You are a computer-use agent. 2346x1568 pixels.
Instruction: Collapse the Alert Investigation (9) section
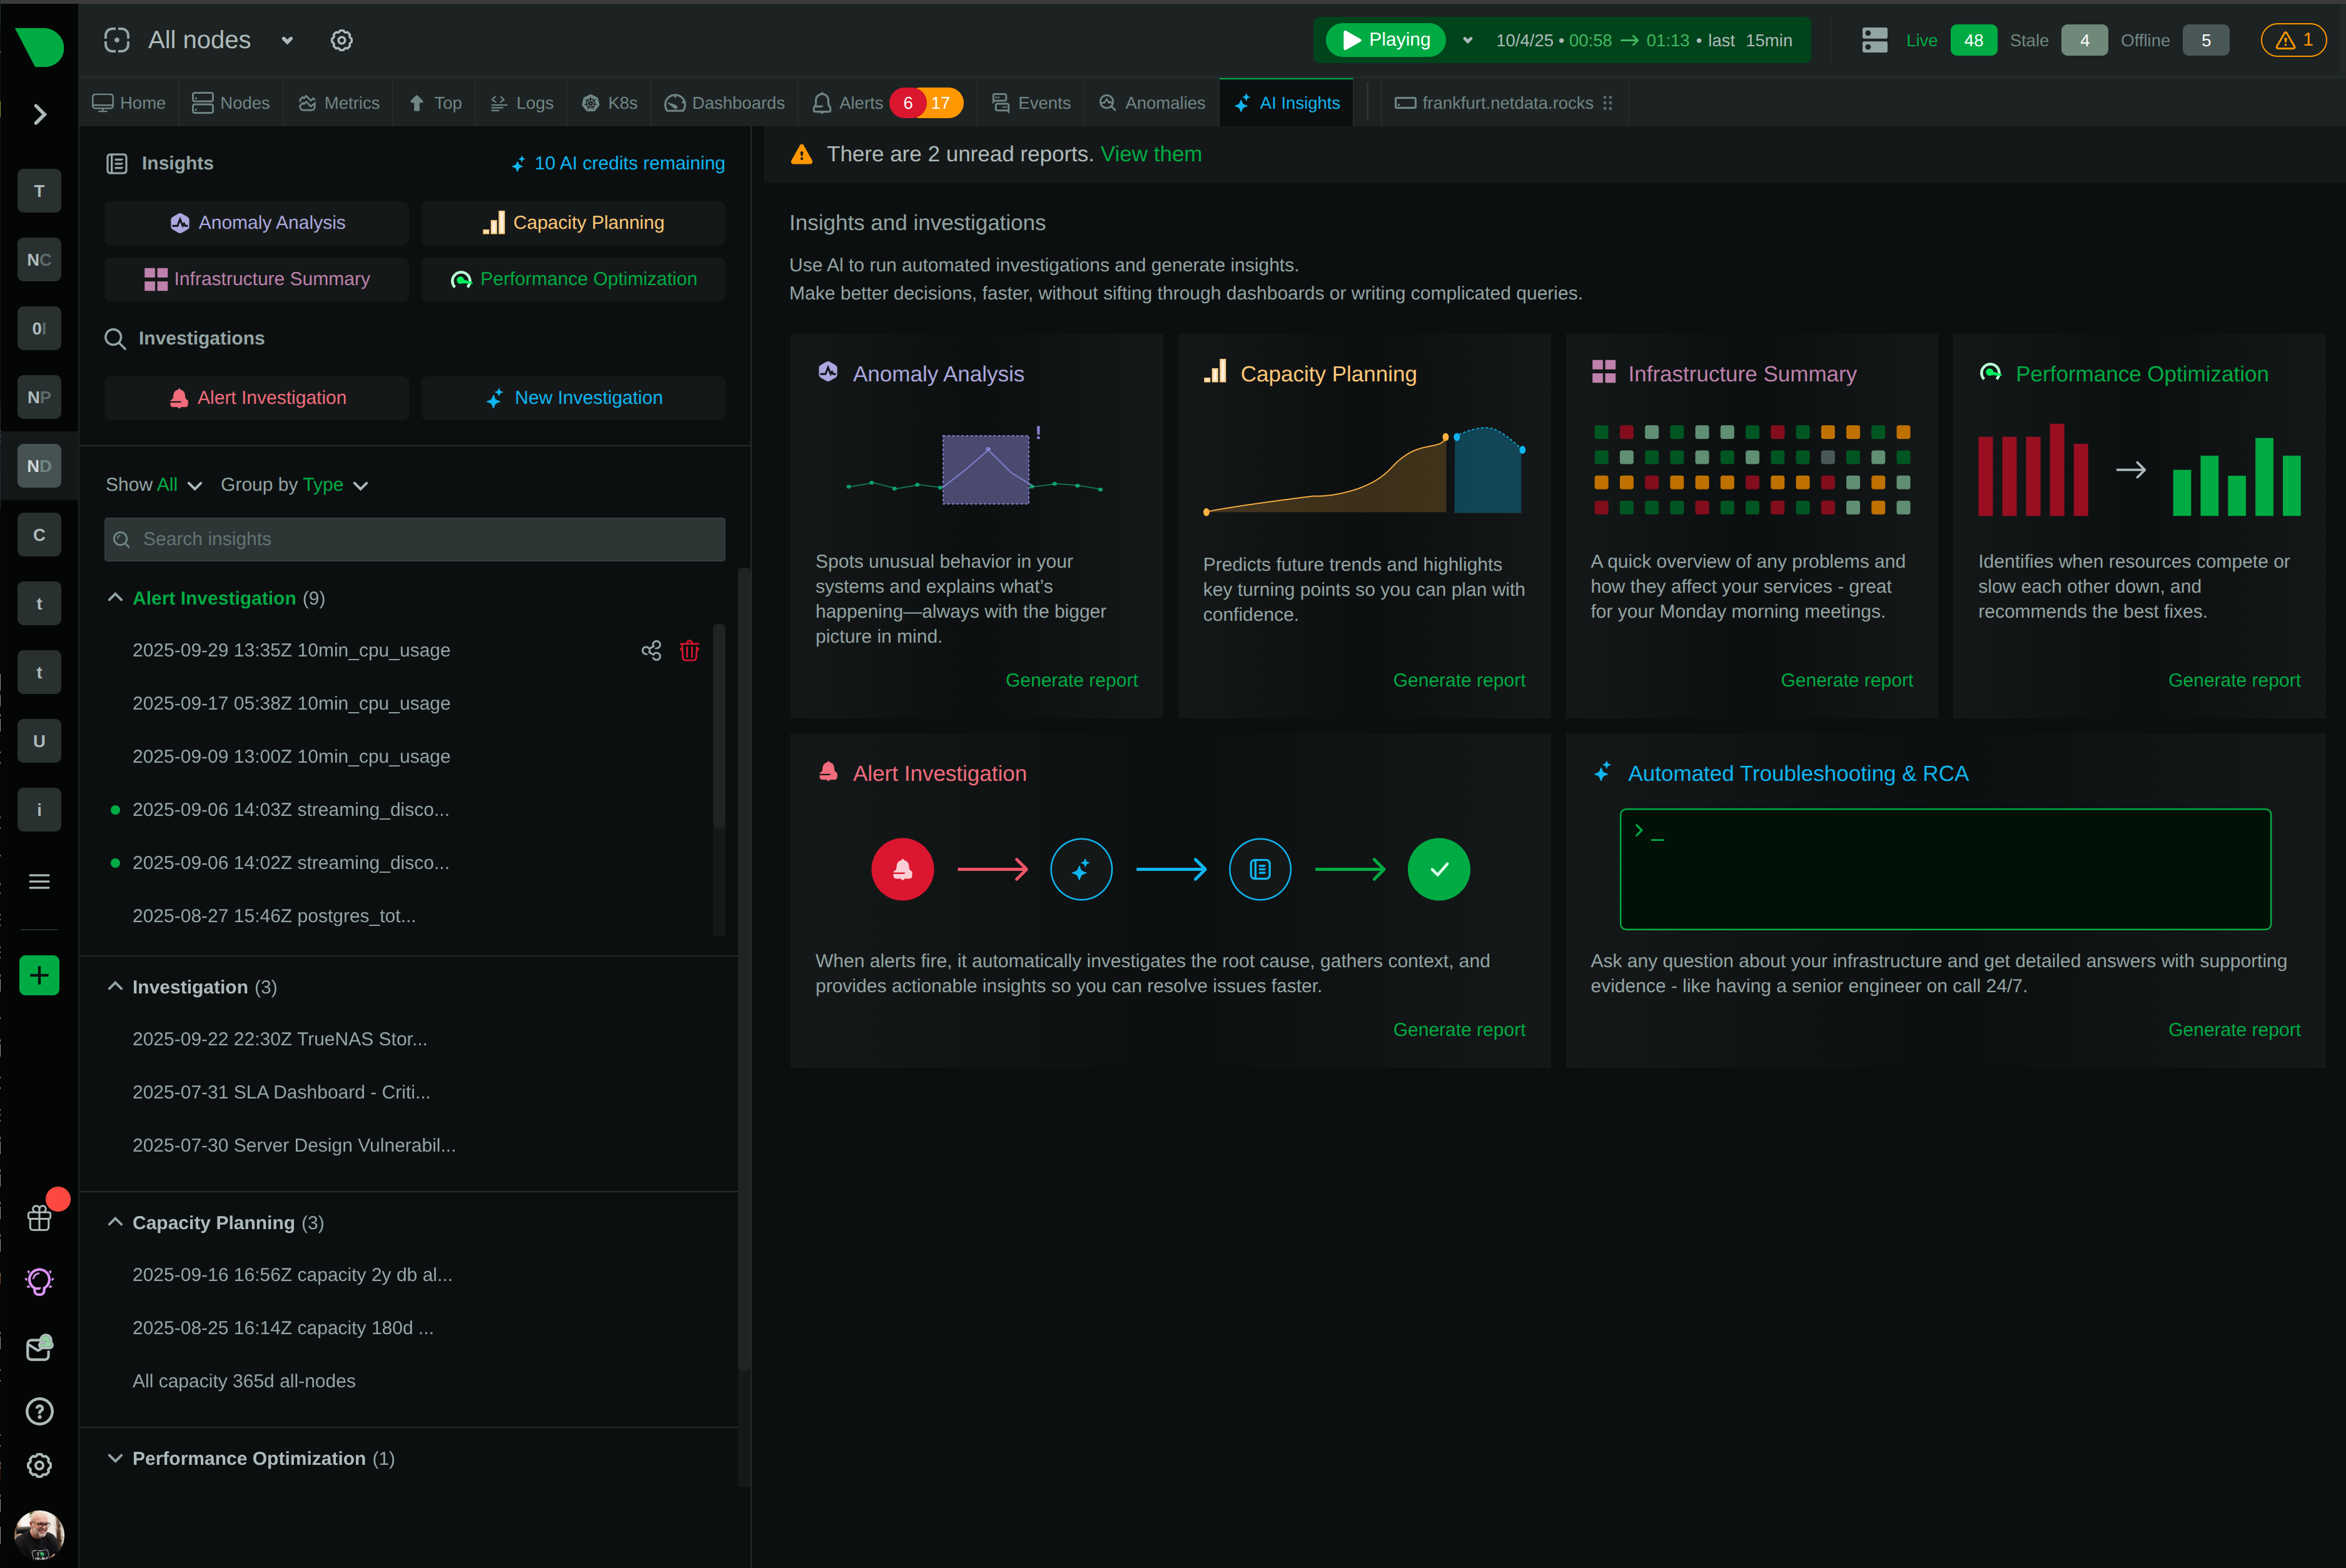(114, 597)
